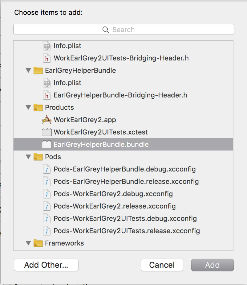Screen dimensions: 247x285
Task: Click the Pods-EarlGreyHelperBundle.release.xcconfig file icon
Action: coord(47,182)
